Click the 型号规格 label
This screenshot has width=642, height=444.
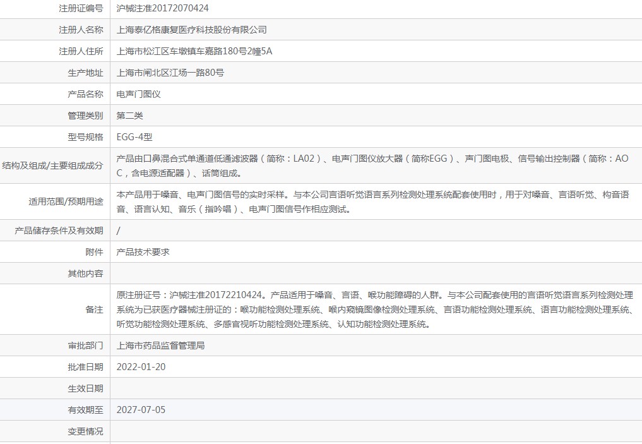point(86,137)
